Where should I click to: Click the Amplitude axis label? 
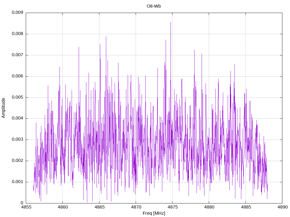tap(3, 108)
